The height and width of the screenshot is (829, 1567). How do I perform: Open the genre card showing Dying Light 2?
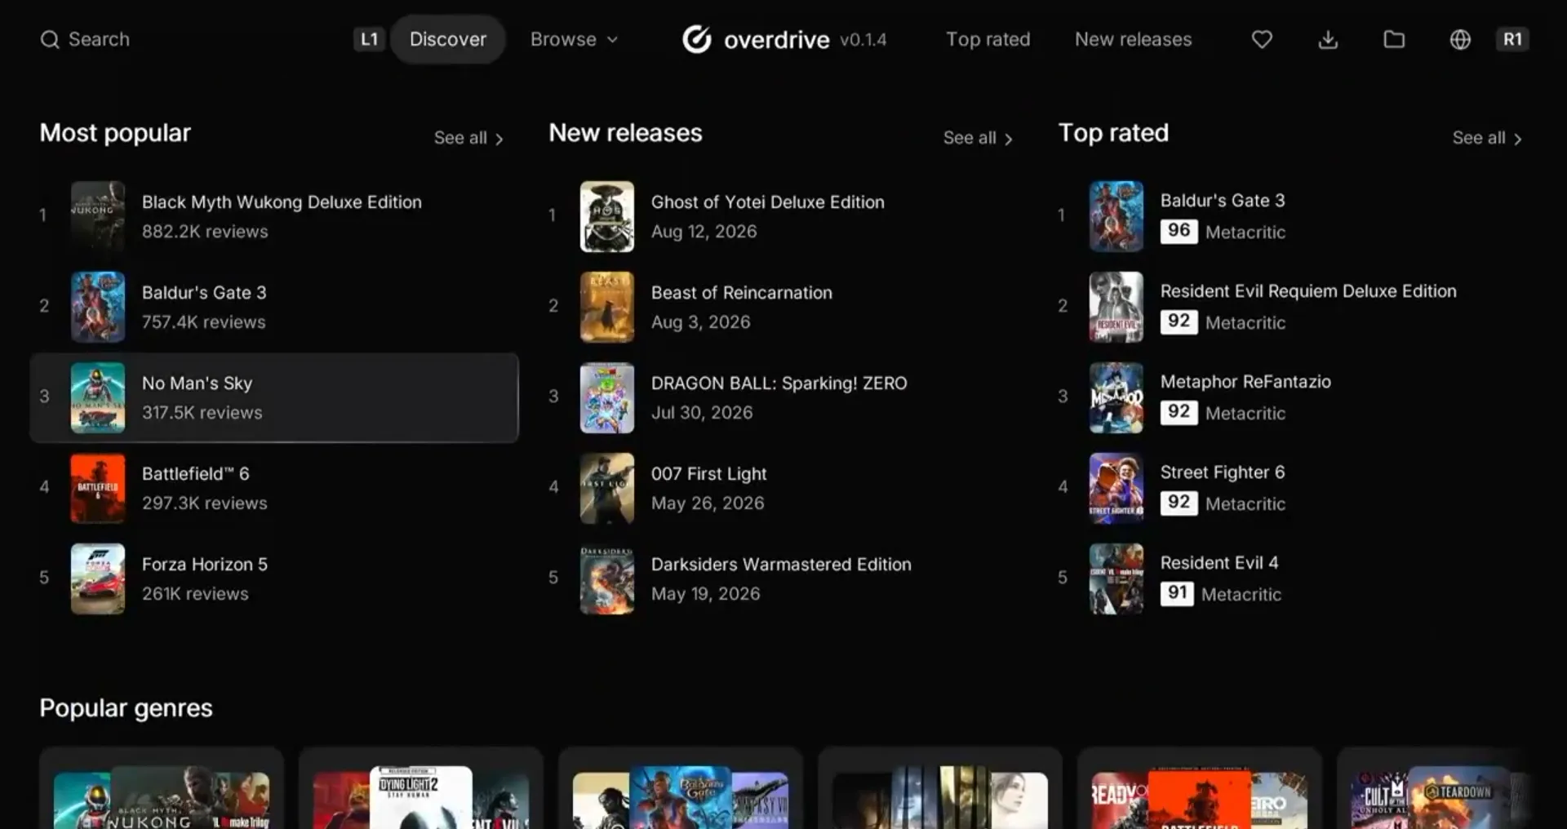click(x=421, y=788)
